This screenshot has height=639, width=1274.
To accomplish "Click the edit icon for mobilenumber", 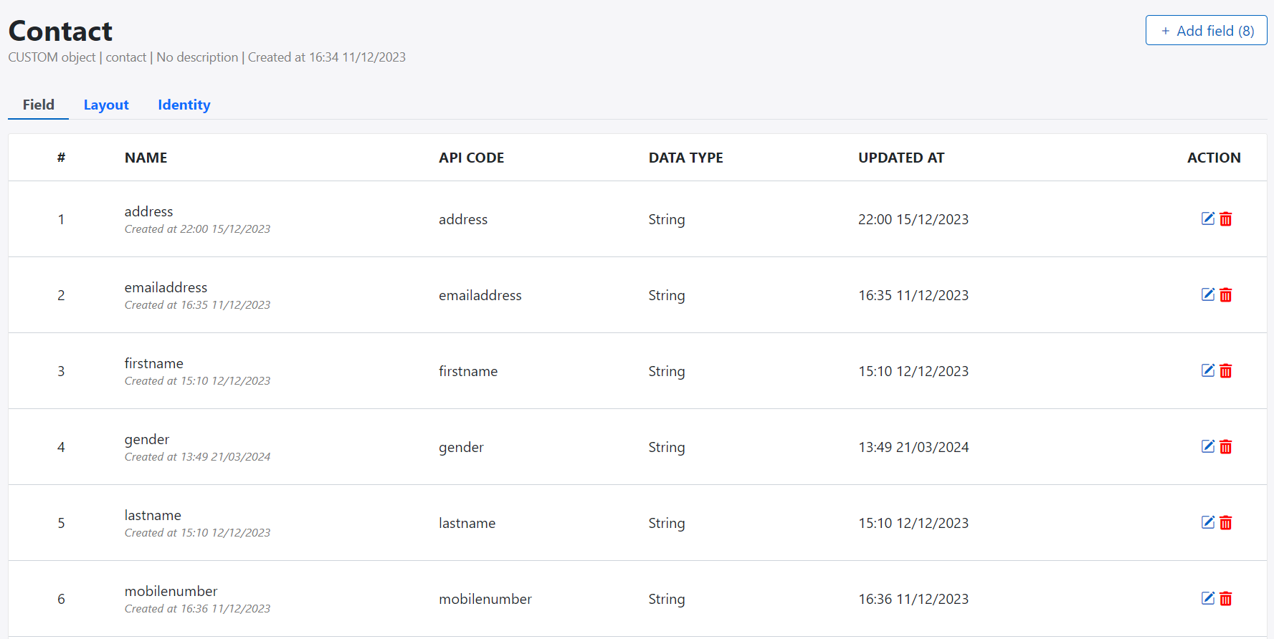I will click(x=1207, y=598).
